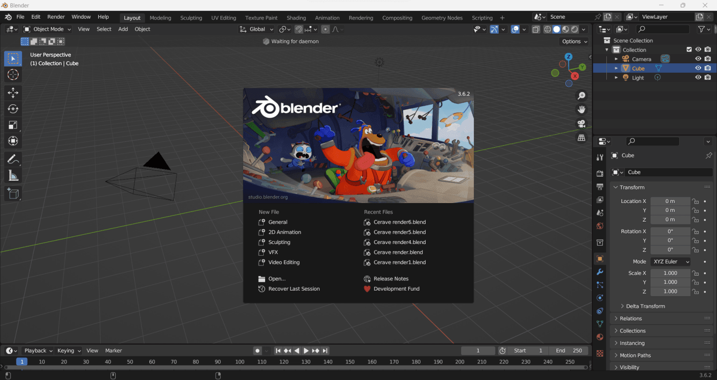717x380 pixels.
Task: Uncheck the Collection checkbox in the outliner
Action: [x=689, y=49]
